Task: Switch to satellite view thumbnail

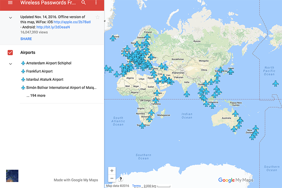Action: click(12, 176)
